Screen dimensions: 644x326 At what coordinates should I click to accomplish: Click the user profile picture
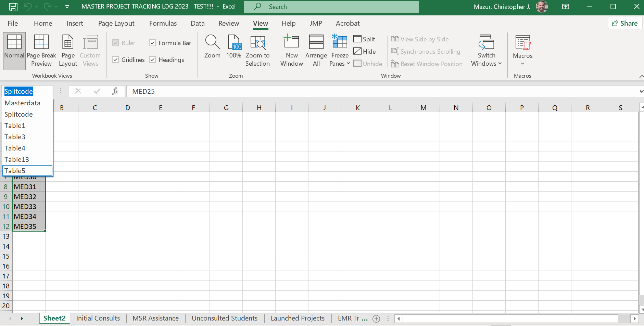[x=542, y=6]
